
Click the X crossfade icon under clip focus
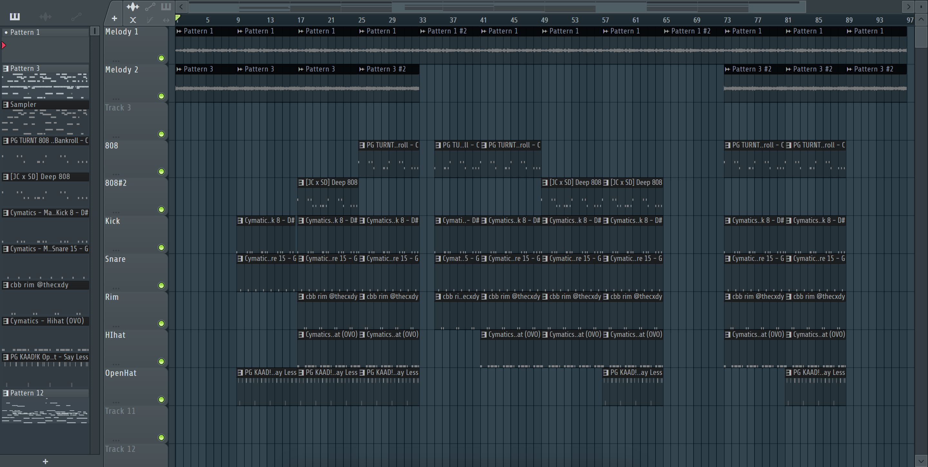(x=133, y=20)
